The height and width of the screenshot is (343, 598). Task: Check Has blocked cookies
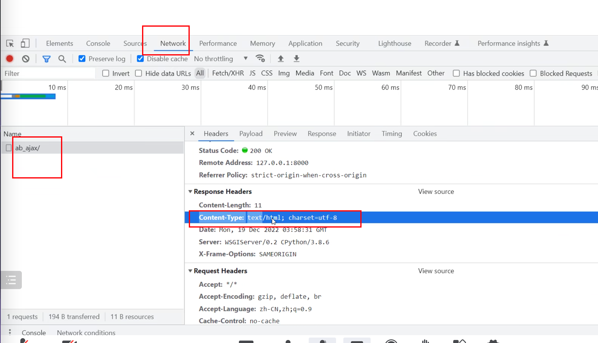tap(456, 73)
